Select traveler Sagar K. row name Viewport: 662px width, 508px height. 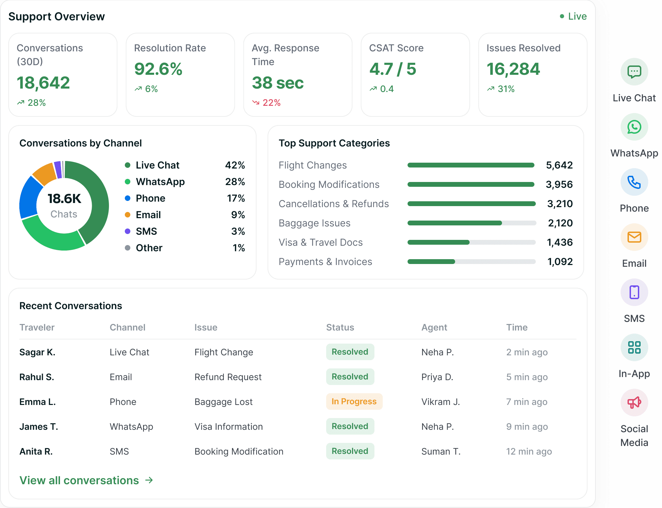[x=37, y=352]
